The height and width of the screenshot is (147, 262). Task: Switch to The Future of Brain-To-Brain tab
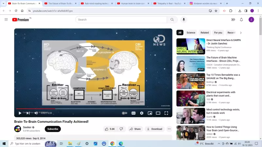click(60, 3)
